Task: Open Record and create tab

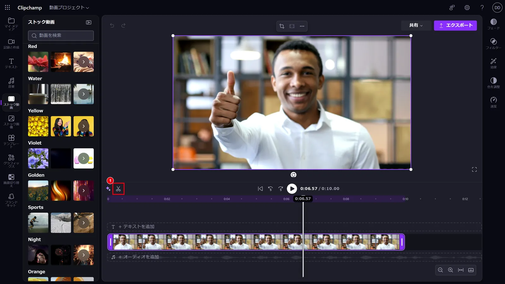Action: (x=11, y=44)
